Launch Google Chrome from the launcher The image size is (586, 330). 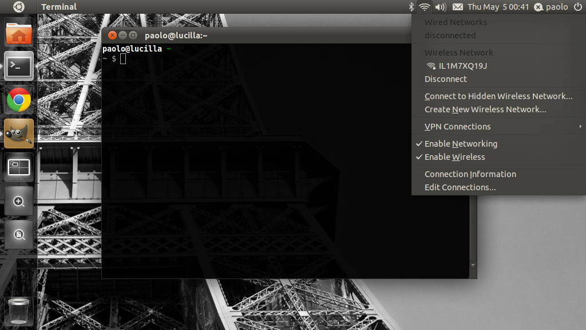tap(19, 100)
